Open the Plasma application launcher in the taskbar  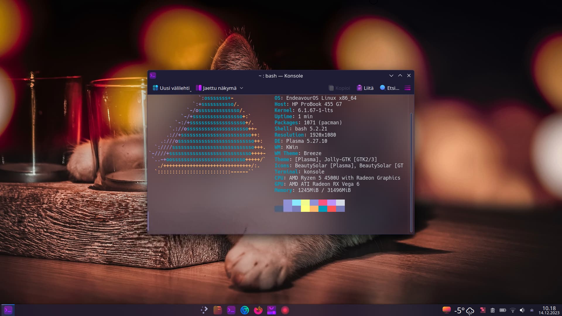click(x=204, y=310)
